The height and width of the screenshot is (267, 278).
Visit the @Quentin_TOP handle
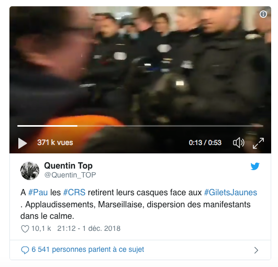[x=70, y=175]
